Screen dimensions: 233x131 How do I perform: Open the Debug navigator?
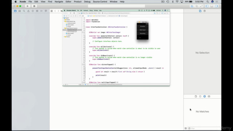[37, 11]
